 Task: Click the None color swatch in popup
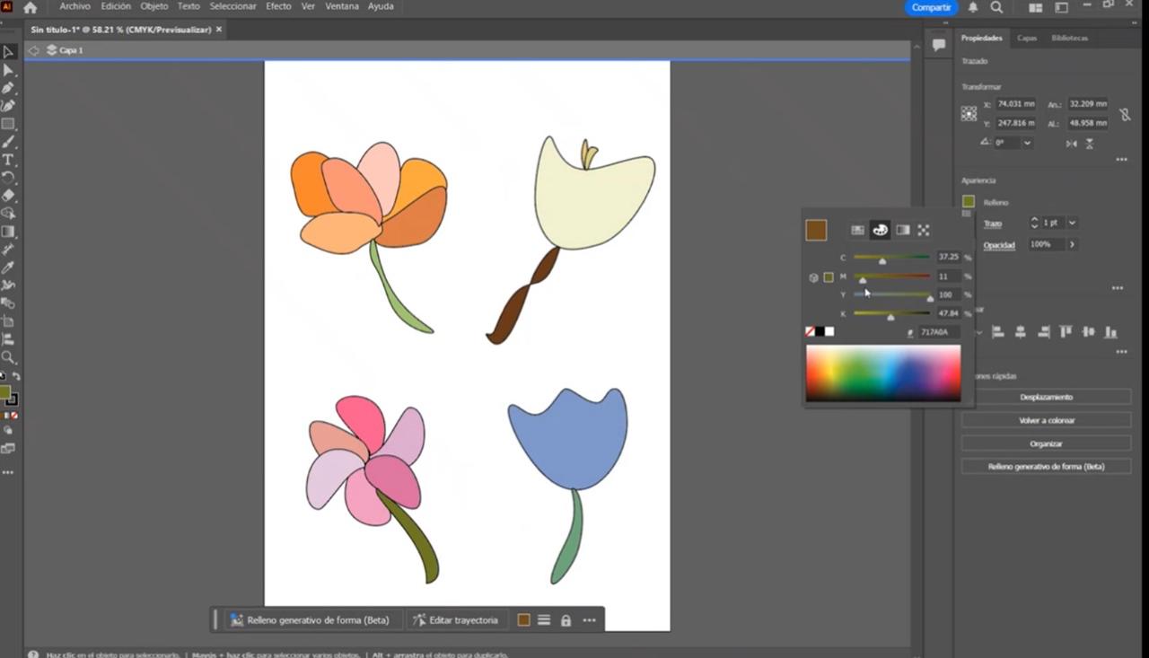(810, 331)
